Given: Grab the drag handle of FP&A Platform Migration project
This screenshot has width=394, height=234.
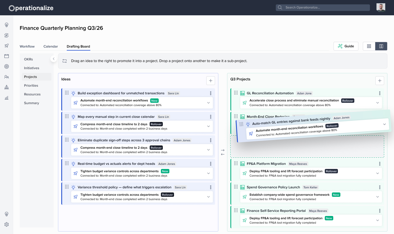Looking at the screenshot, I should point(236,163).
